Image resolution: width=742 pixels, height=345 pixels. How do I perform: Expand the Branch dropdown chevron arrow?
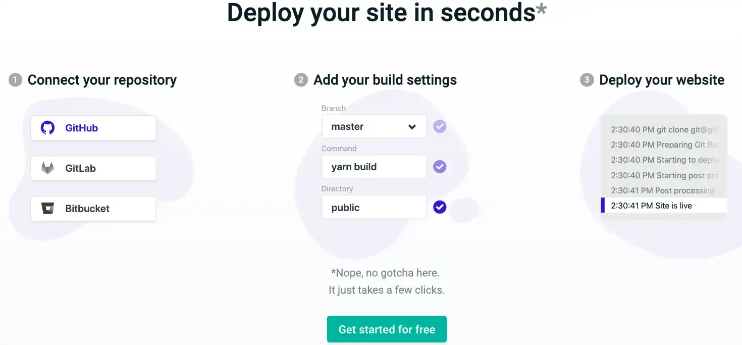click(x=412, y=127)
